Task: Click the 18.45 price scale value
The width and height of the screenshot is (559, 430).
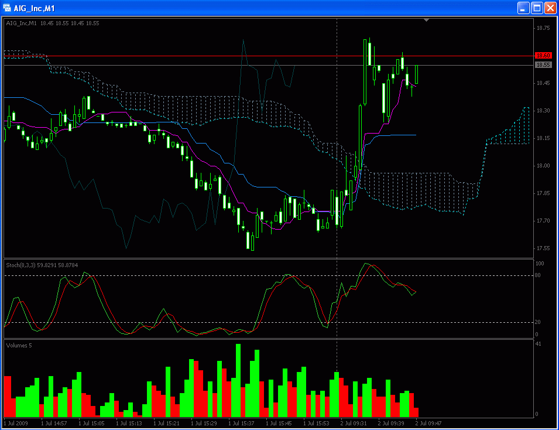Action: [543, 83]
